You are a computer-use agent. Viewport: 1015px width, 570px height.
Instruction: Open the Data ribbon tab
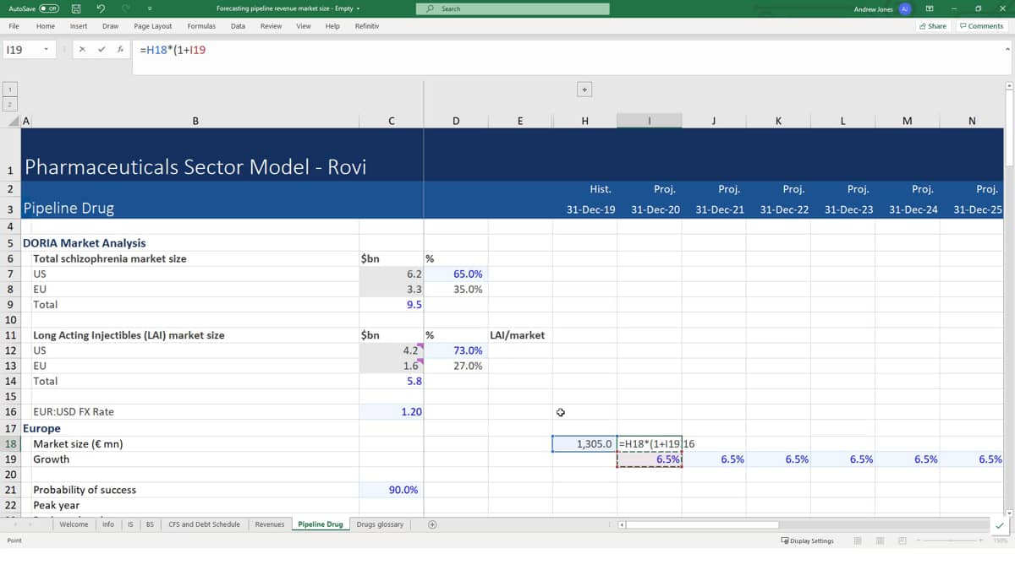[238, 26]
